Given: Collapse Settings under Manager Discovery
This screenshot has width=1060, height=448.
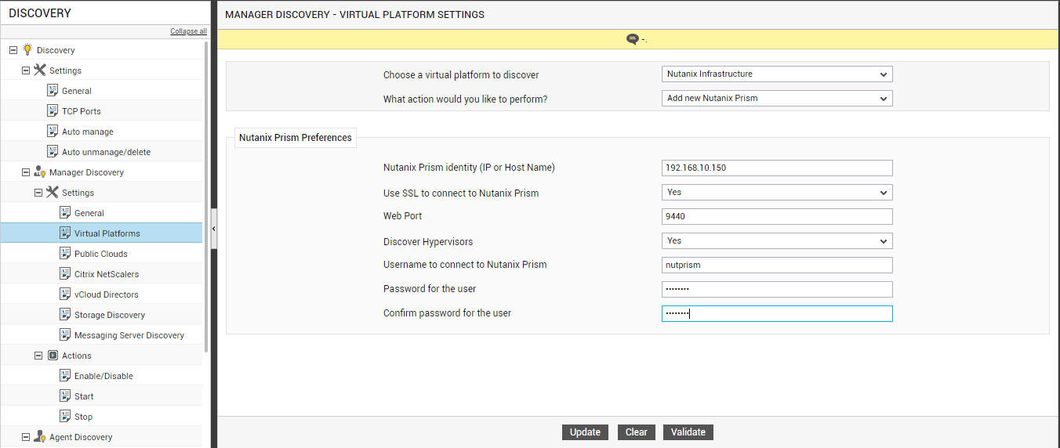Looking at the screenshot, I should click(38, 192).
